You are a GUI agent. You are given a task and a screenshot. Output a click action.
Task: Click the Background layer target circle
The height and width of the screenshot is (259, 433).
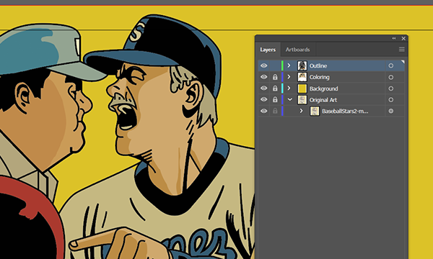[390, 88]
